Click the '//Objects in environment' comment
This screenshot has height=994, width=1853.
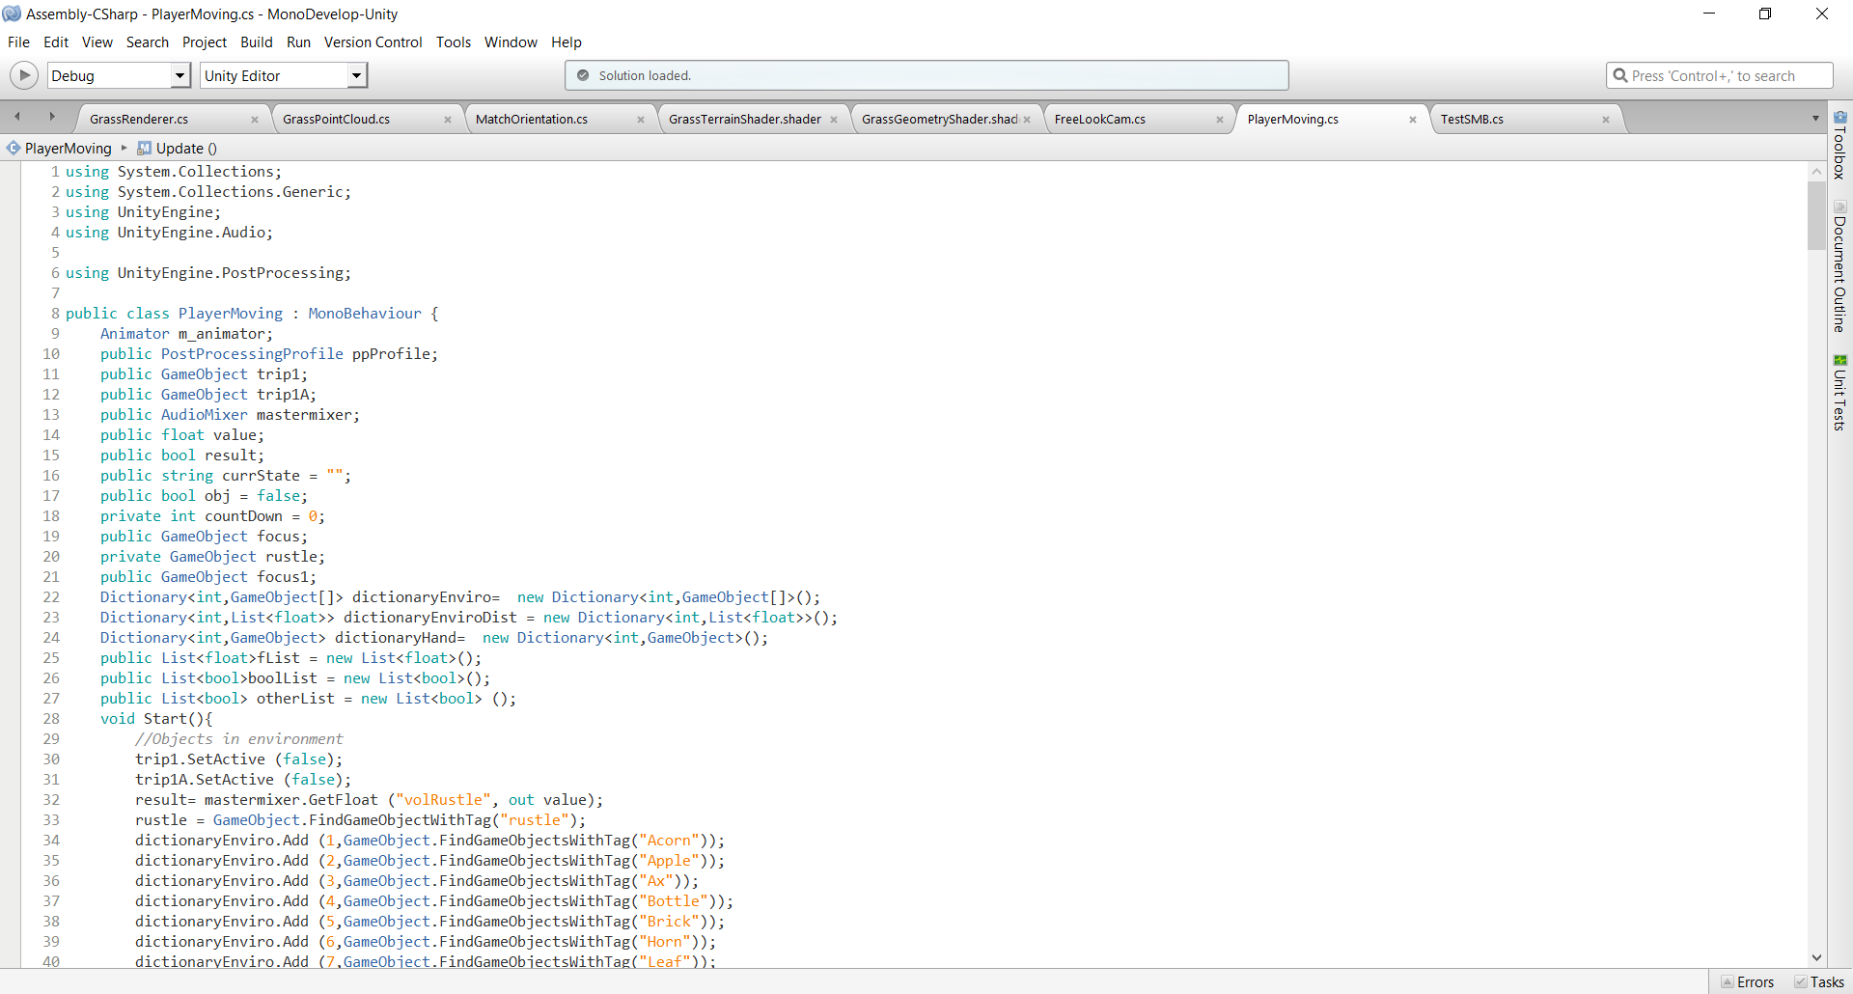(238, 739)
